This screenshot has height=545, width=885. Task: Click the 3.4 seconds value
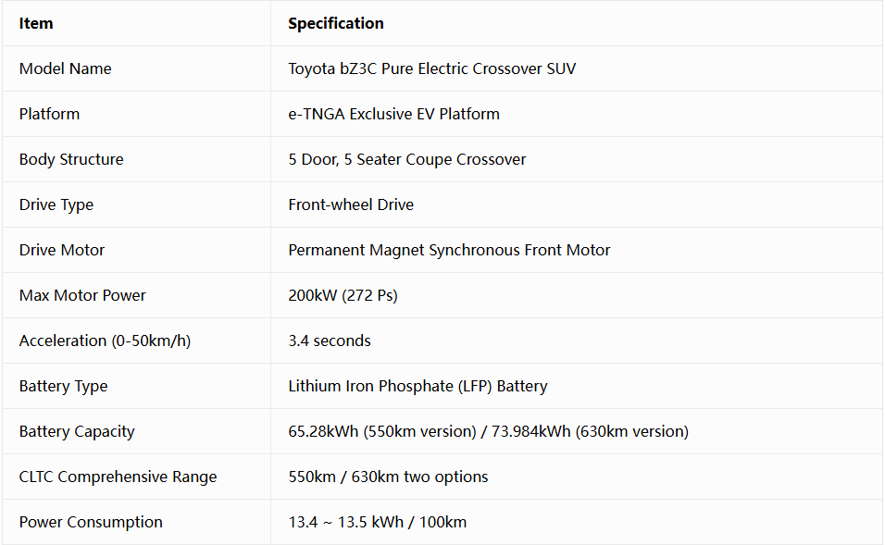point(330,341)
